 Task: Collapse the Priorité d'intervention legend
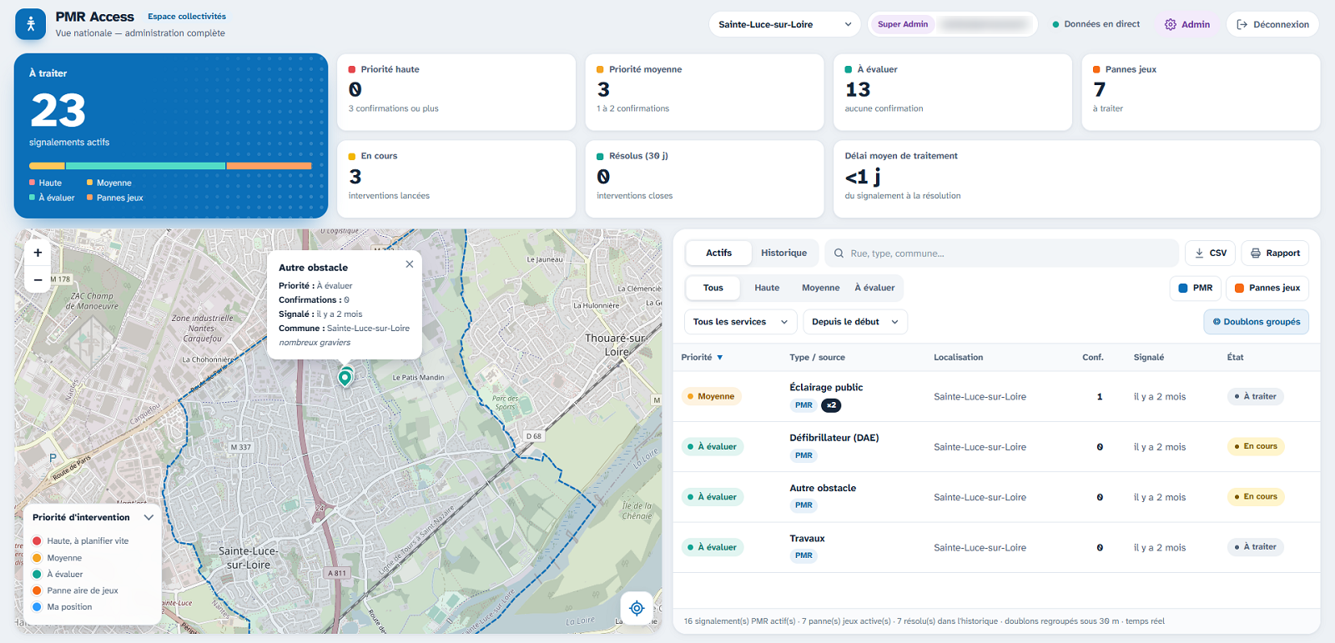[x=149, y=517]
